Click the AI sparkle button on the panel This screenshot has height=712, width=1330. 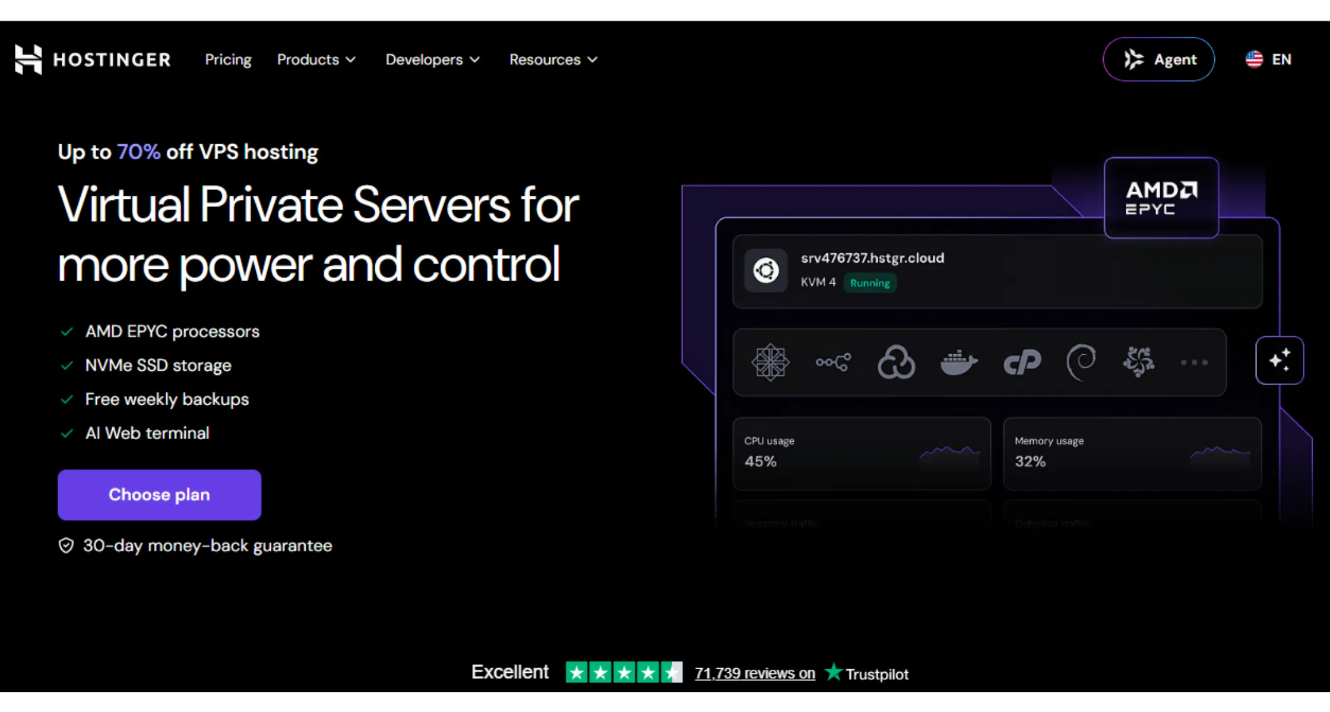point(1280,361)
